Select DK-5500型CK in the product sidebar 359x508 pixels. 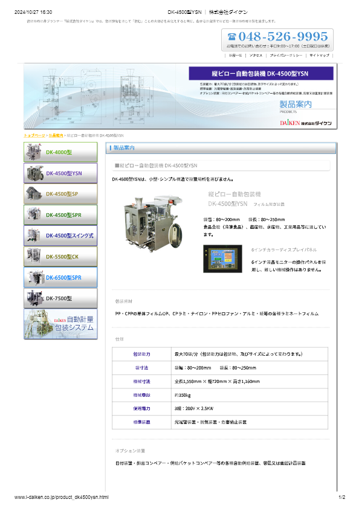click(x=60, y=257)
